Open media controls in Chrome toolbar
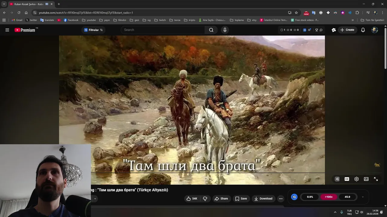 click(368, 13)
